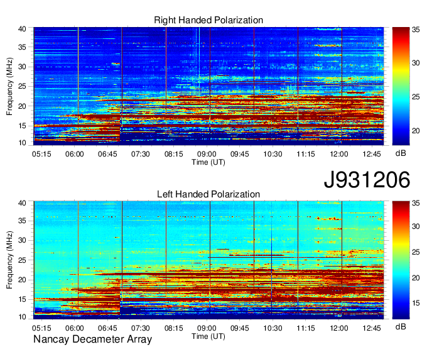Click the Time (UT) label under Right Handed plot

(208, 162)
